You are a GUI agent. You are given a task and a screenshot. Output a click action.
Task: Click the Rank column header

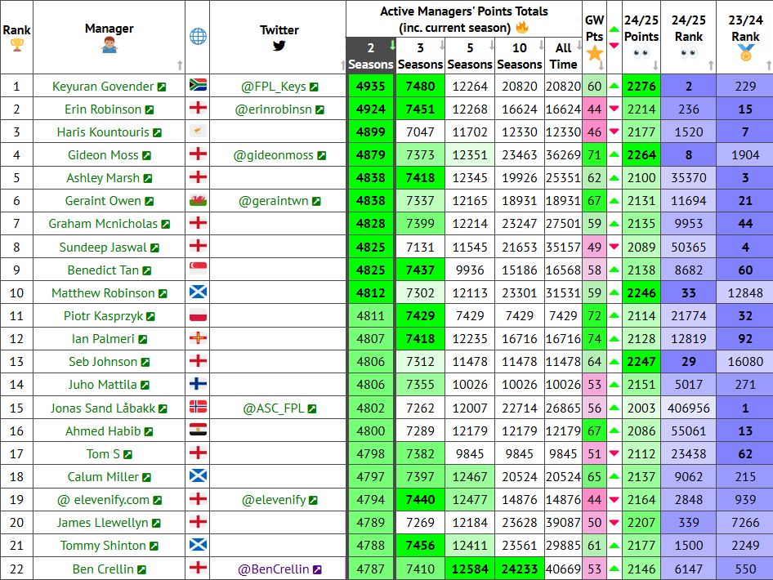pos(17,37)
